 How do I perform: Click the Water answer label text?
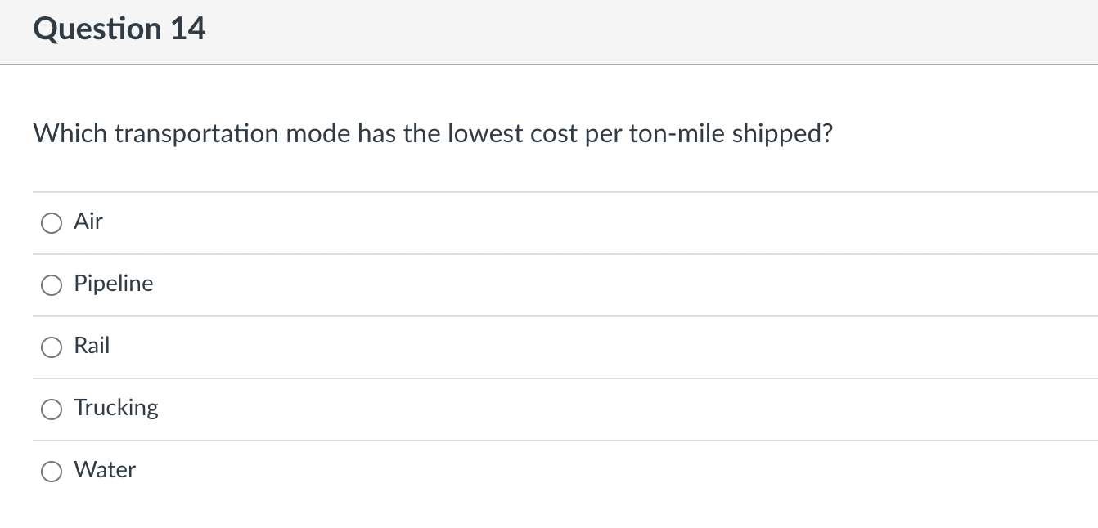pos(105,470)
